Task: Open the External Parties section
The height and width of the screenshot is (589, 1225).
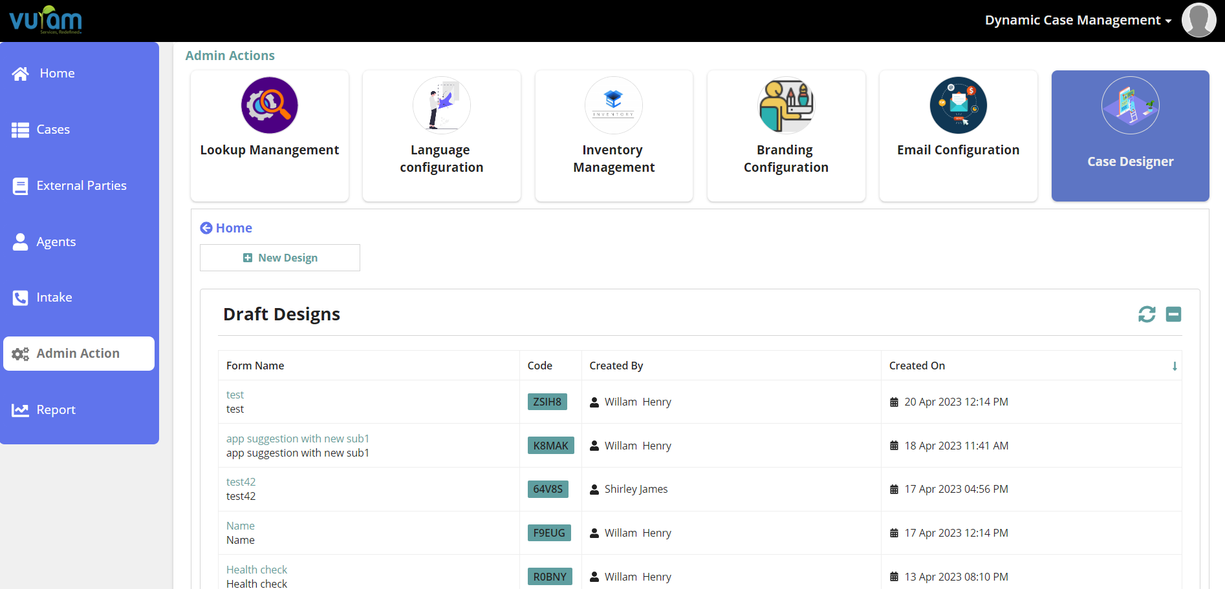Action: [x=81, y=185]
